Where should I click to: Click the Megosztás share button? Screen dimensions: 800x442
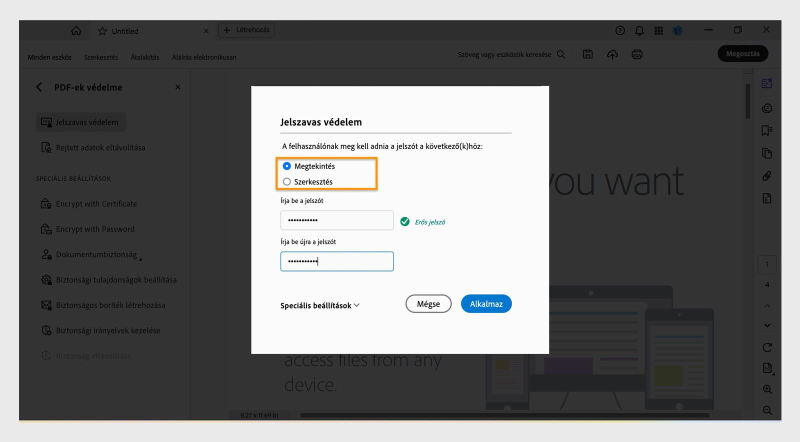click(743, 53)
